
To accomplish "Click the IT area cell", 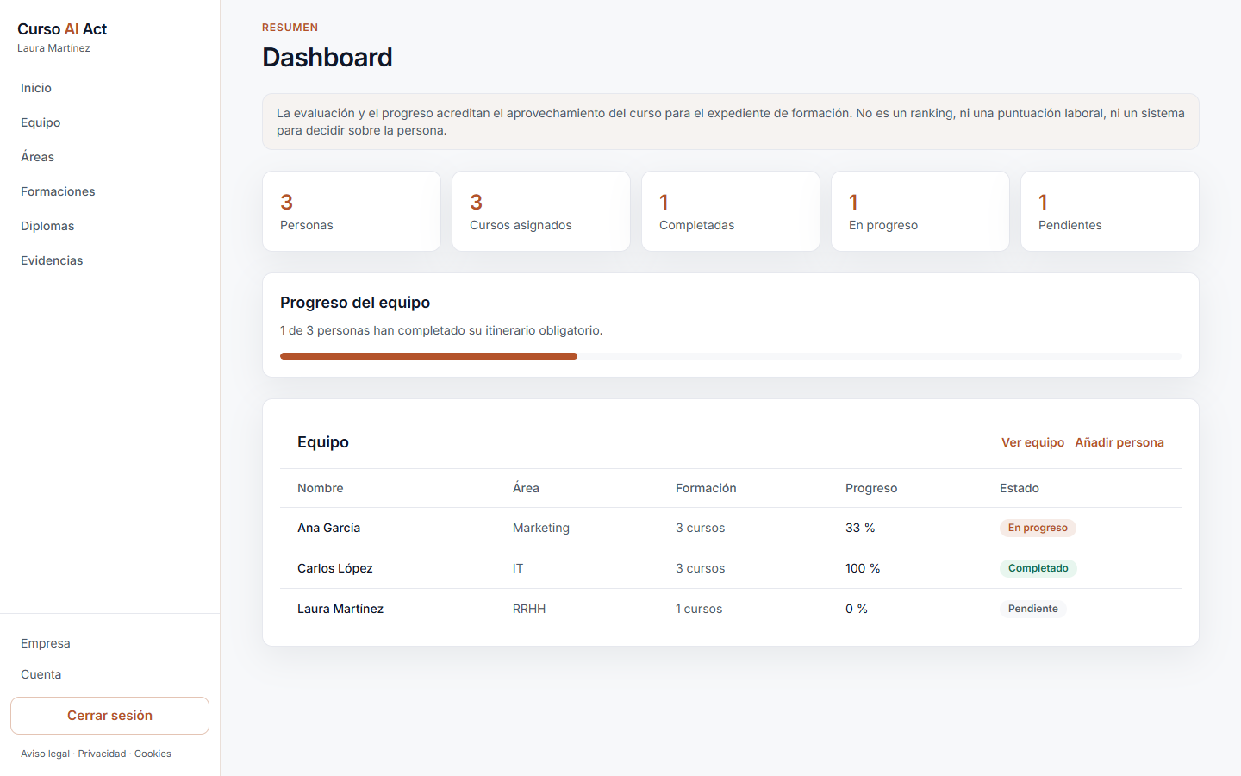I will point(518,568).
